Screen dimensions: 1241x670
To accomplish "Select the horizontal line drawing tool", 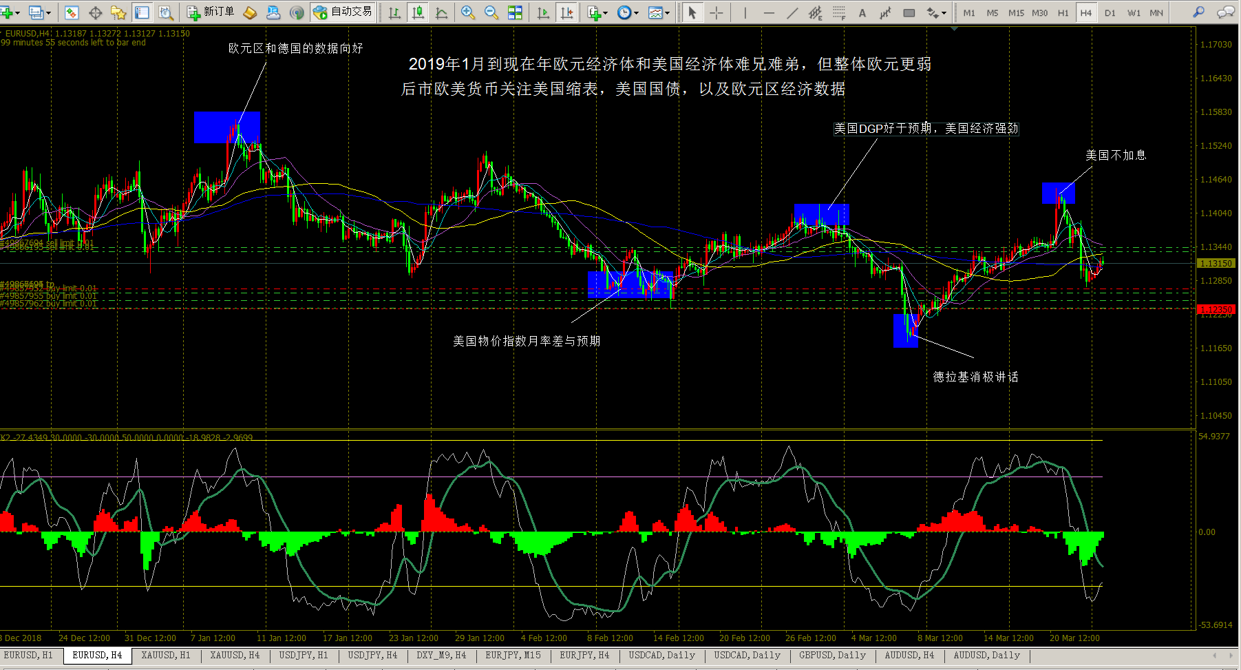I will point(769,12).
